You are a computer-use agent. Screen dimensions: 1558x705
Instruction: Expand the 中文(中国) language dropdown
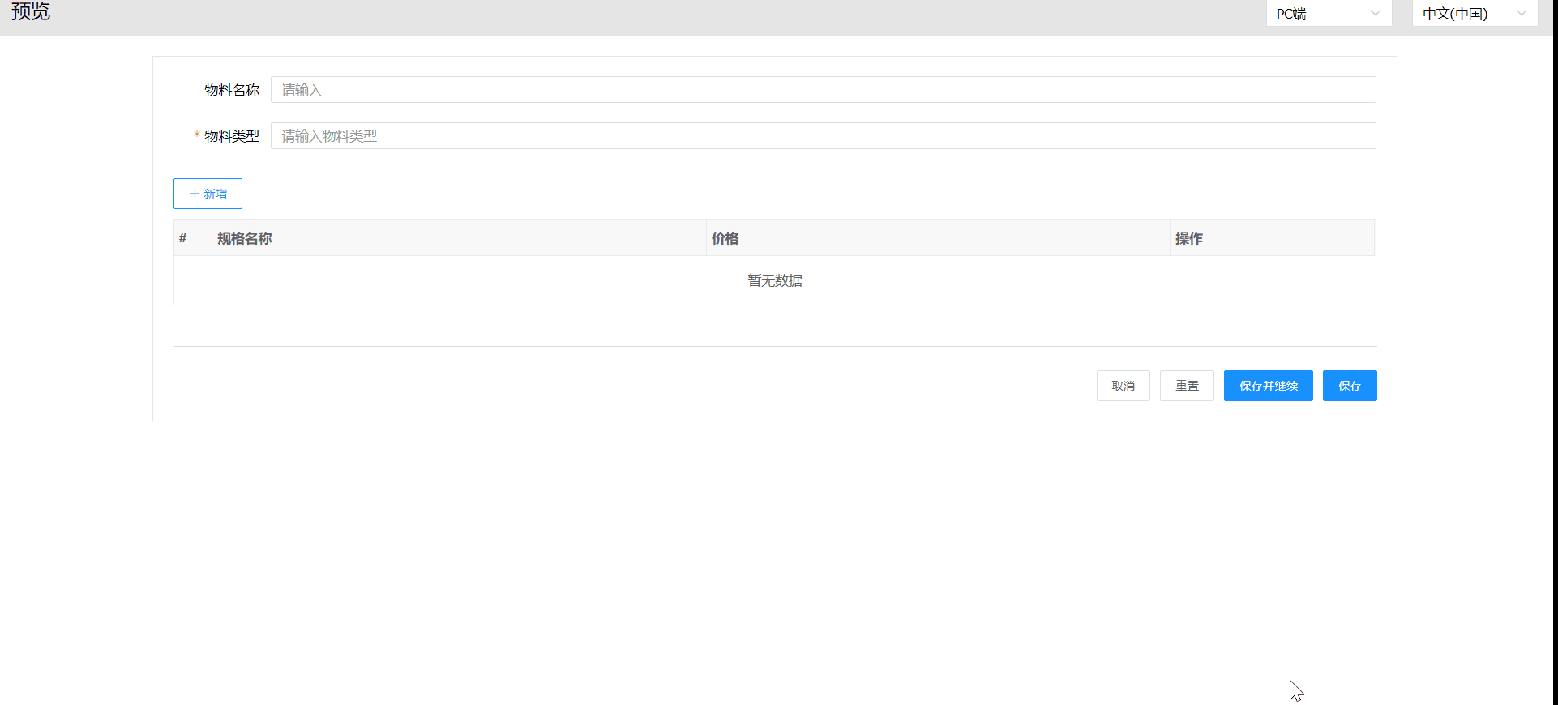[x=1474, y=14]
